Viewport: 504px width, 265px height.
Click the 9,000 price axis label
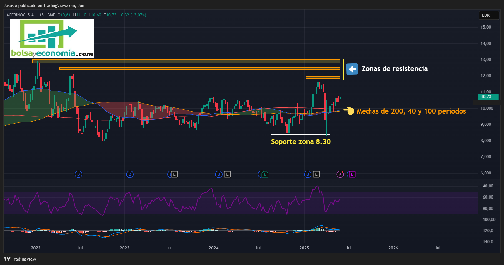click(486, 124)
